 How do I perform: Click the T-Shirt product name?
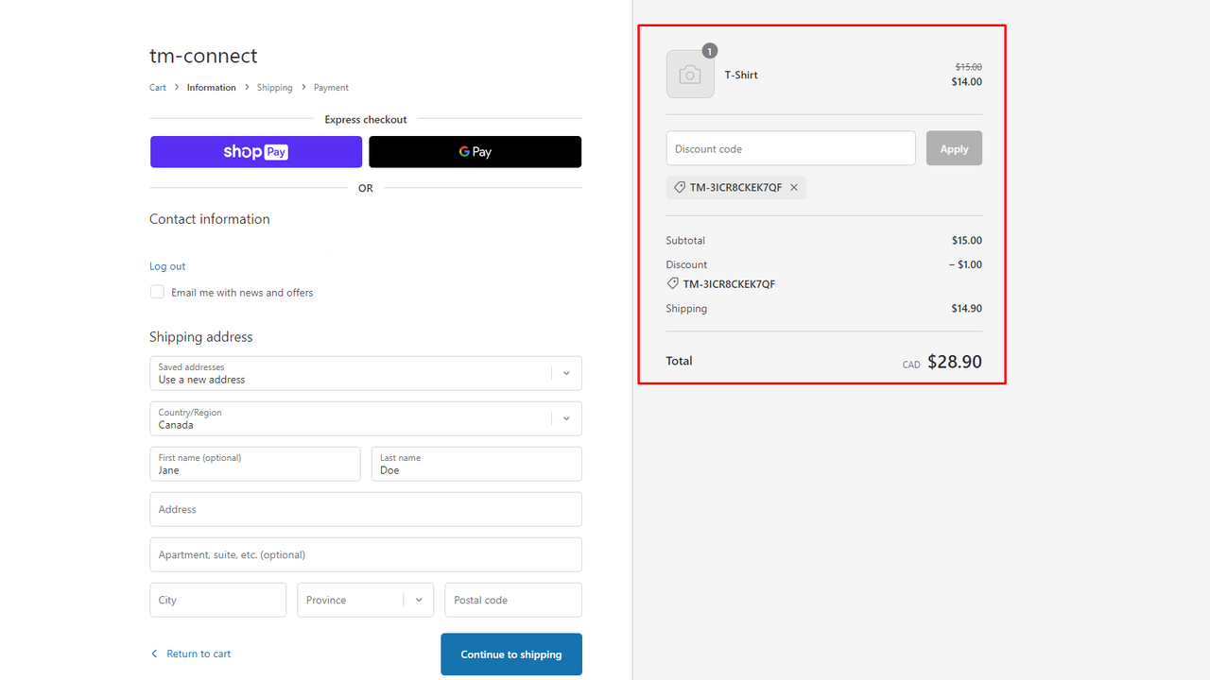[x=741, y=75]
